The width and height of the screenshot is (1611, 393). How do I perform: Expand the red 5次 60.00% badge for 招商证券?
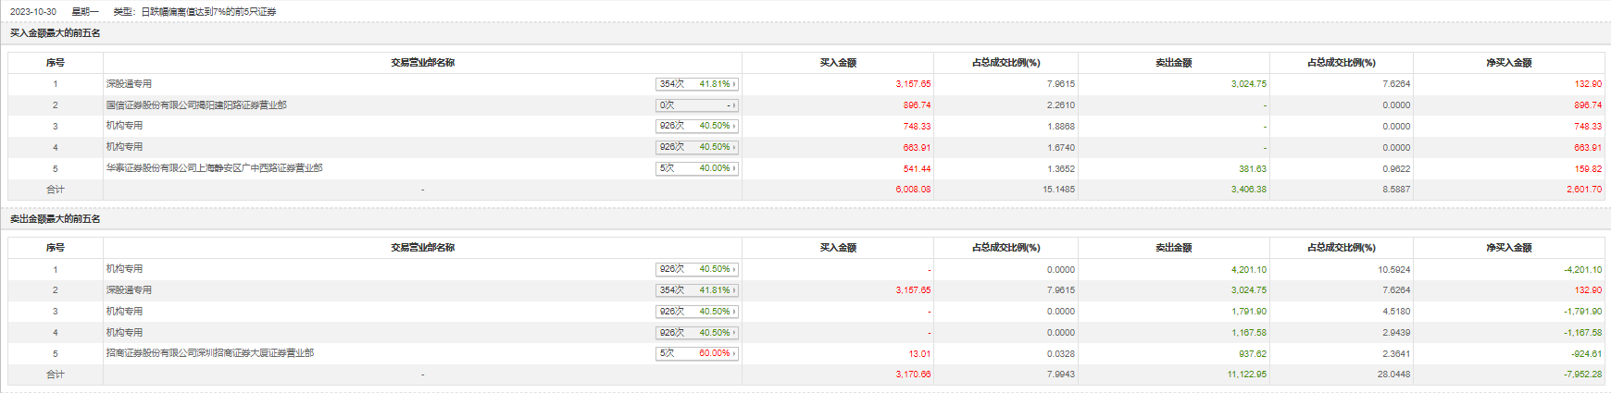tap(696, 353)
